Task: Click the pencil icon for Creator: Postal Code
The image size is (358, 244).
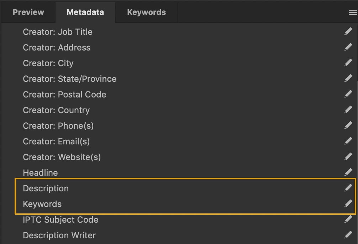Action: 348,94
